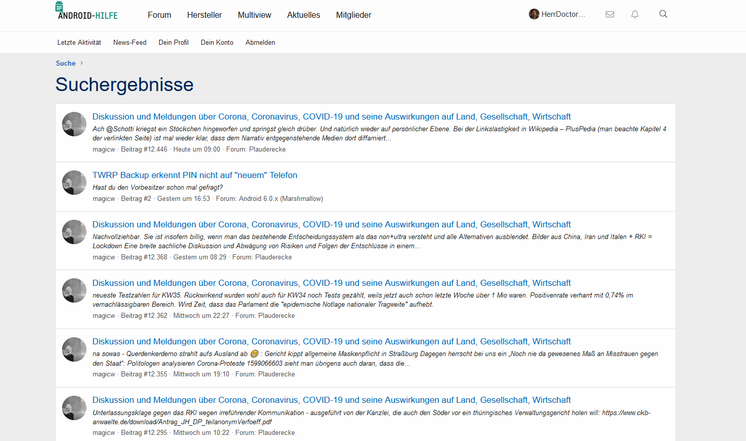The width and height of the screenshot is (746, 441).
Task: Show notifications via the bell icon
Action: pos(635,14)
